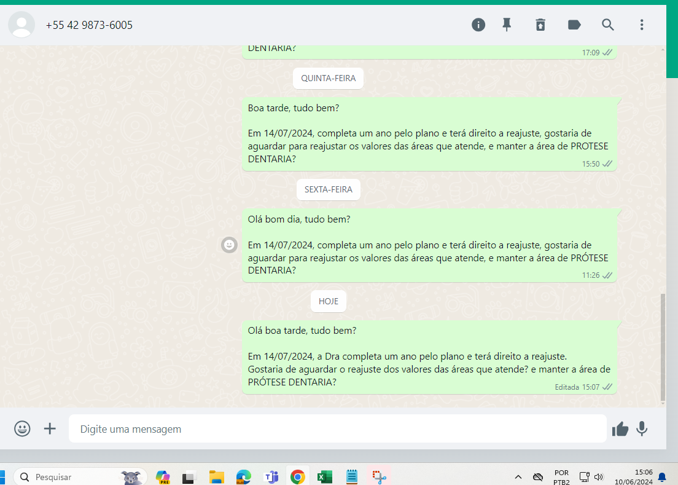Pin this chat using the pin icon
Screen dimensions: 678x485
(507, 25)
